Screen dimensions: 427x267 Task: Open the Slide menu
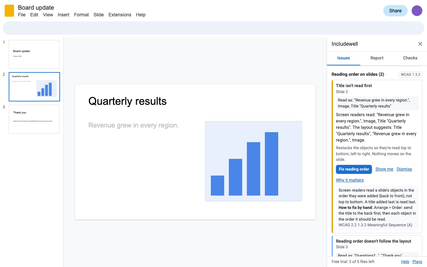pos(99,15)
